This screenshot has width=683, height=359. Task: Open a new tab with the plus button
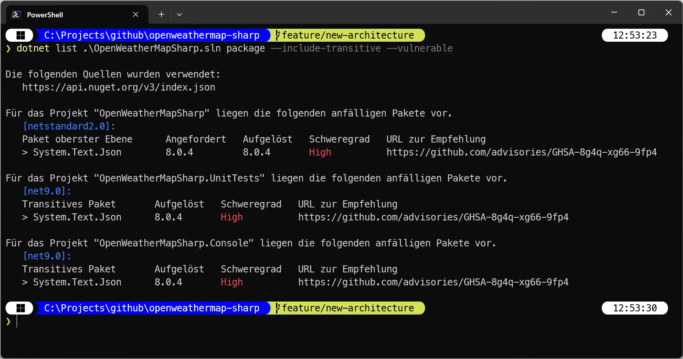[x=161, y=15]
